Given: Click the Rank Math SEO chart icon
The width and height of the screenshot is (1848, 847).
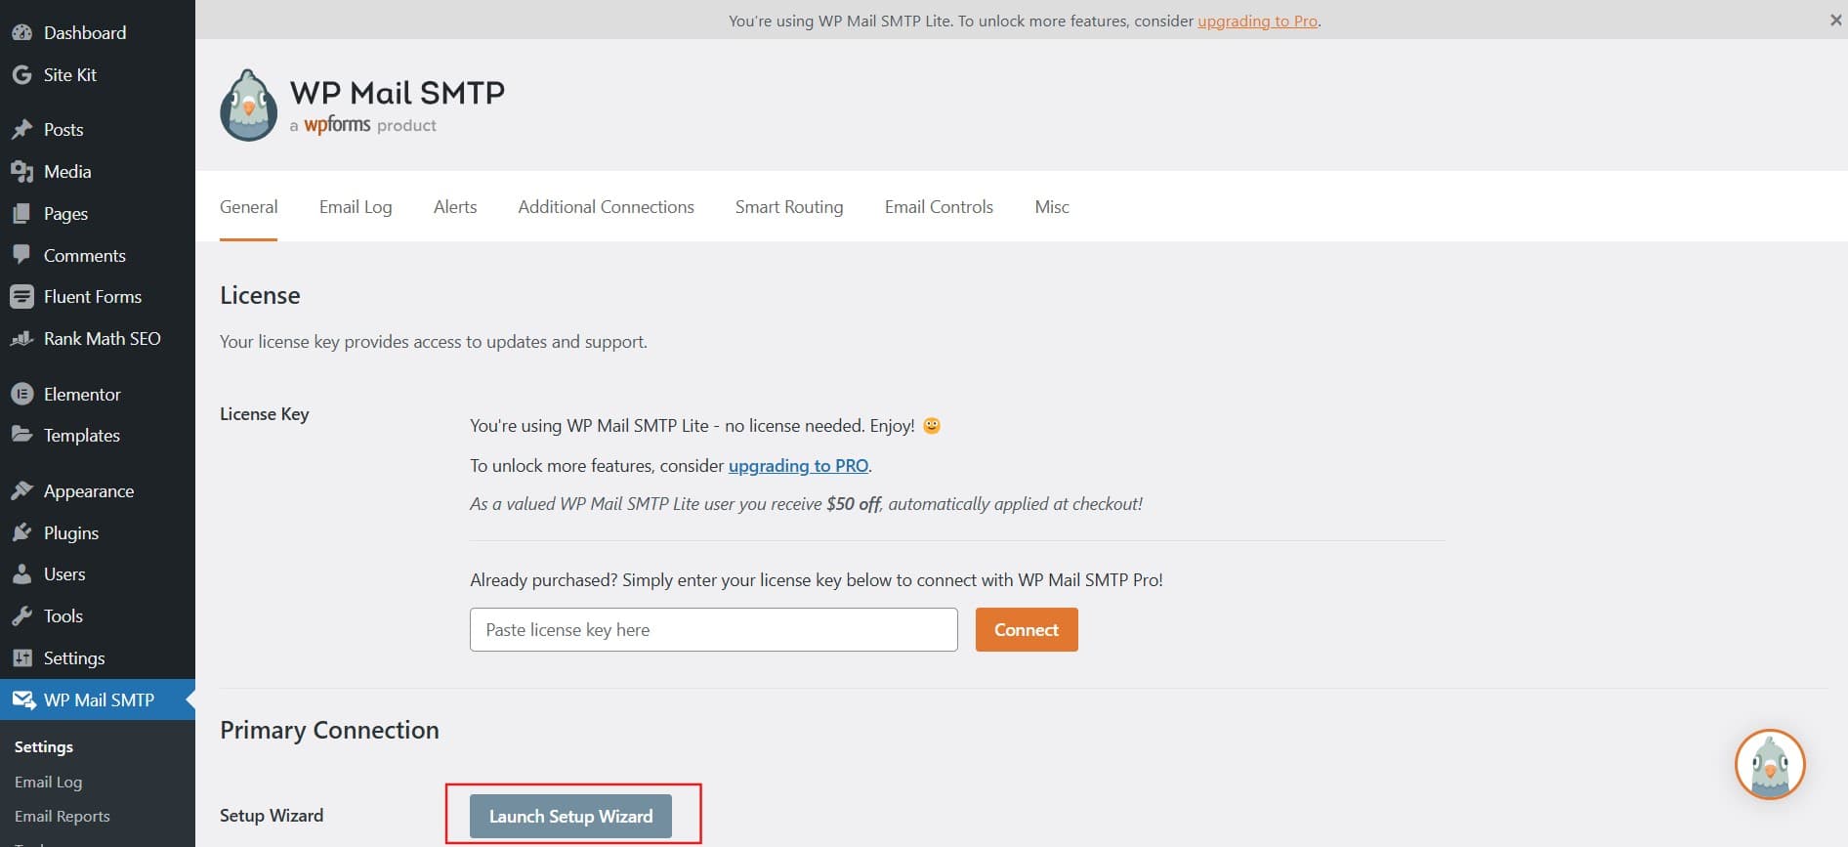Looking at the screenshot, I should [21, 338].
